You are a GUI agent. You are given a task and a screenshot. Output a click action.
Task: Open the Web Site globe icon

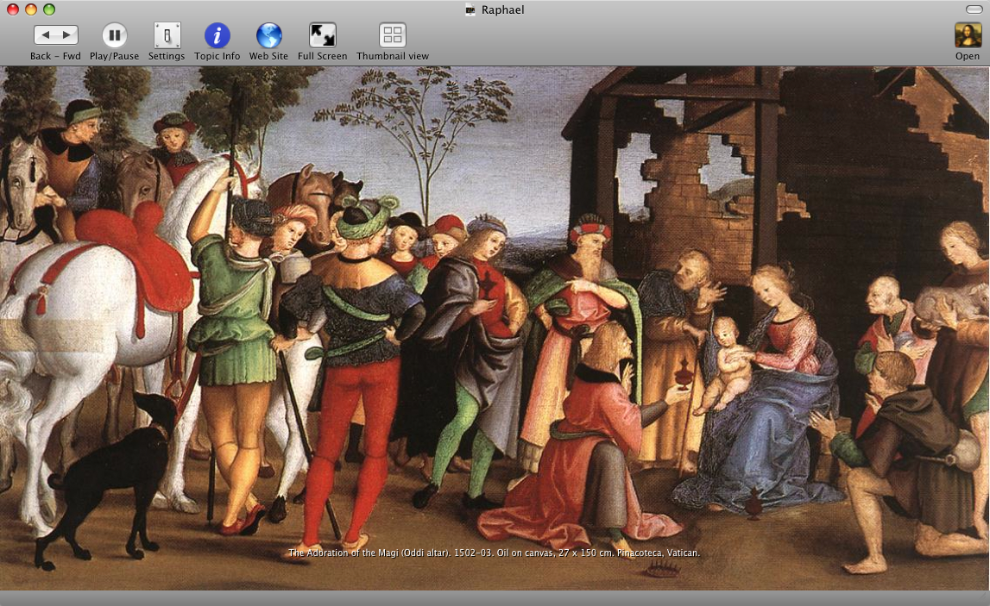(x=268, y=35)
